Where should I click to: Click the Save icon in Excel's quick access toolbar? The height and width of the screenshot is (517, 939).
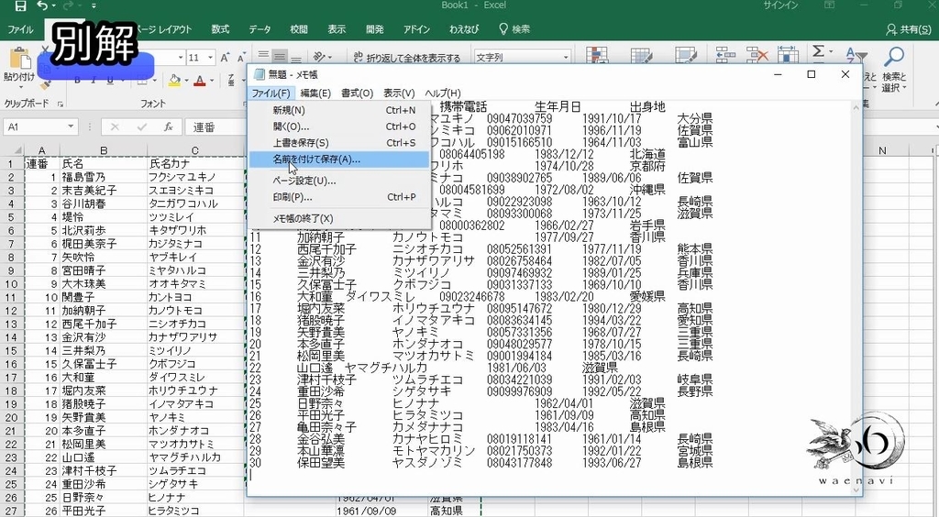(x=20, y=6)
